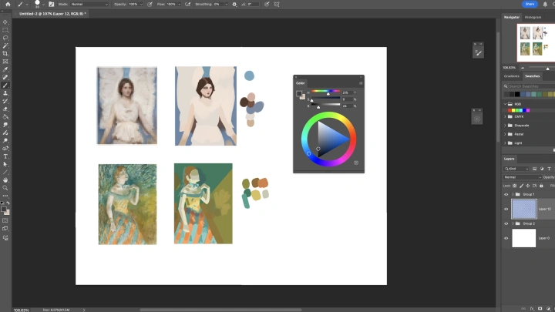
Task: Toggle Quick Mask mode
Action: (5, 220)
